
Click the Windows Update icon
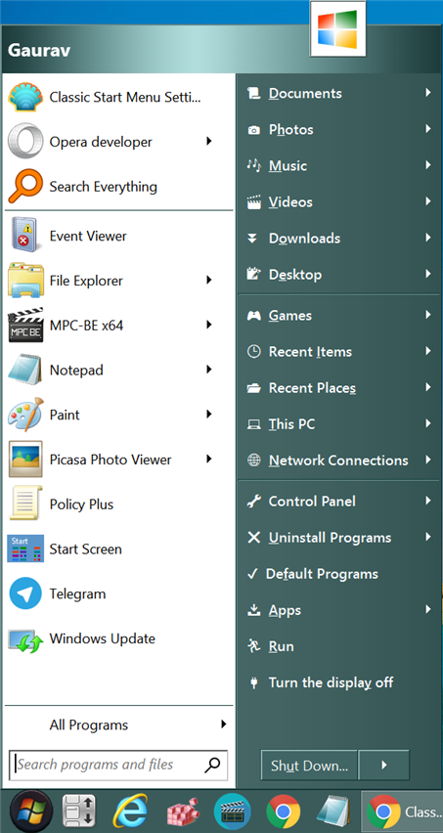(25, 638)
